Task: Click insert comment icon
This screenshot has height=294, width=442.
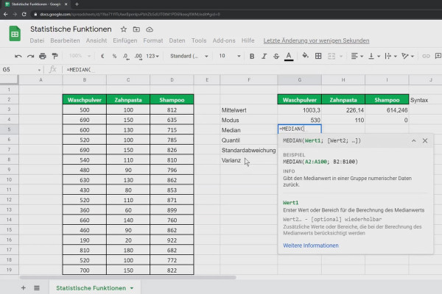Action: pos(438,56)
